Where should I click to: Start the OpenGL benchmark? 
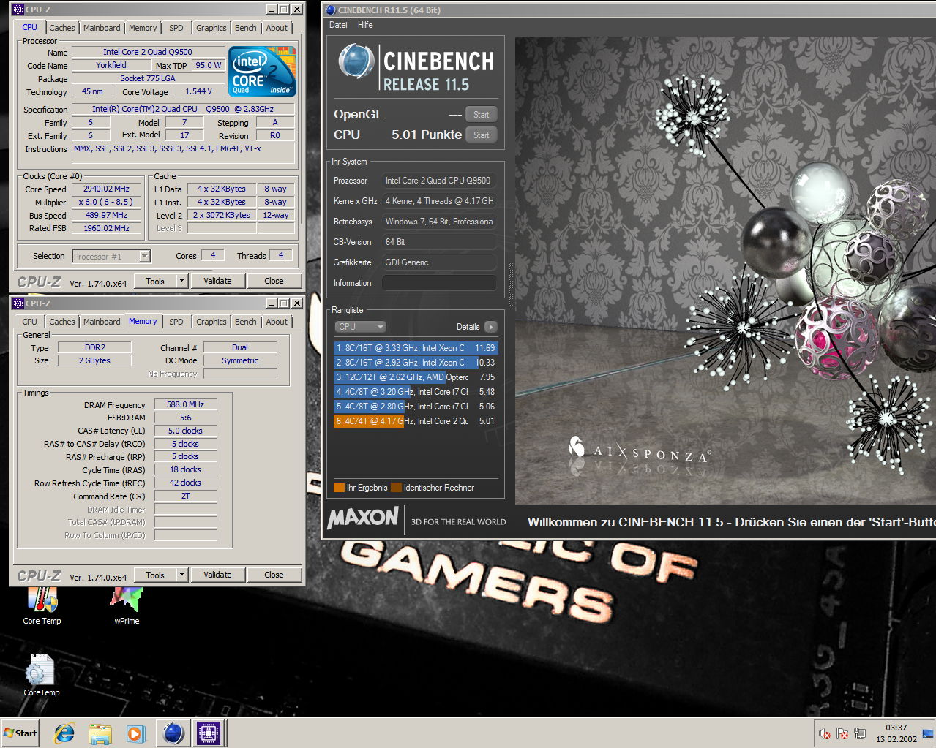tap(481, 115)
